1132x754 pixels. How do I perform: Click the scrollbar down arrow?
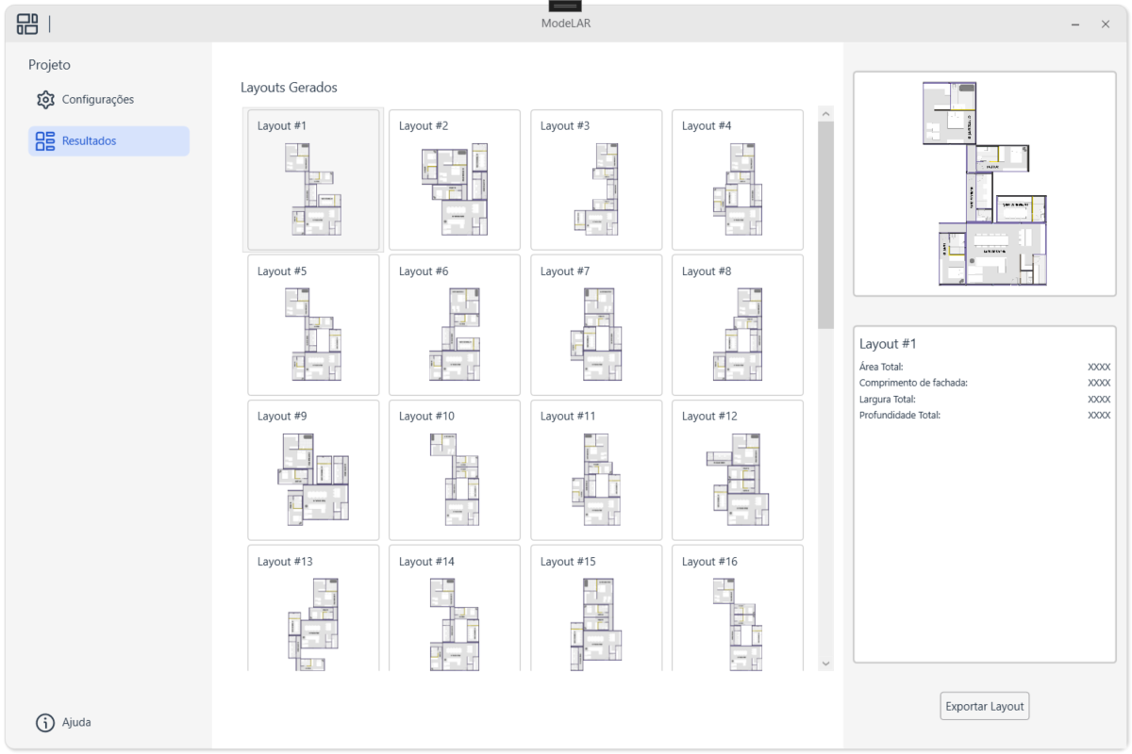tap(825, 664)
